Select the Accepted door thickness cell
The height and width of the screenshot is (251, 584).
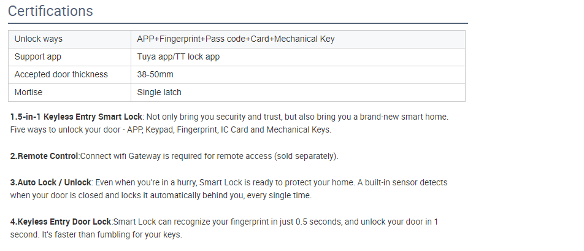click(x=70, y=75)
